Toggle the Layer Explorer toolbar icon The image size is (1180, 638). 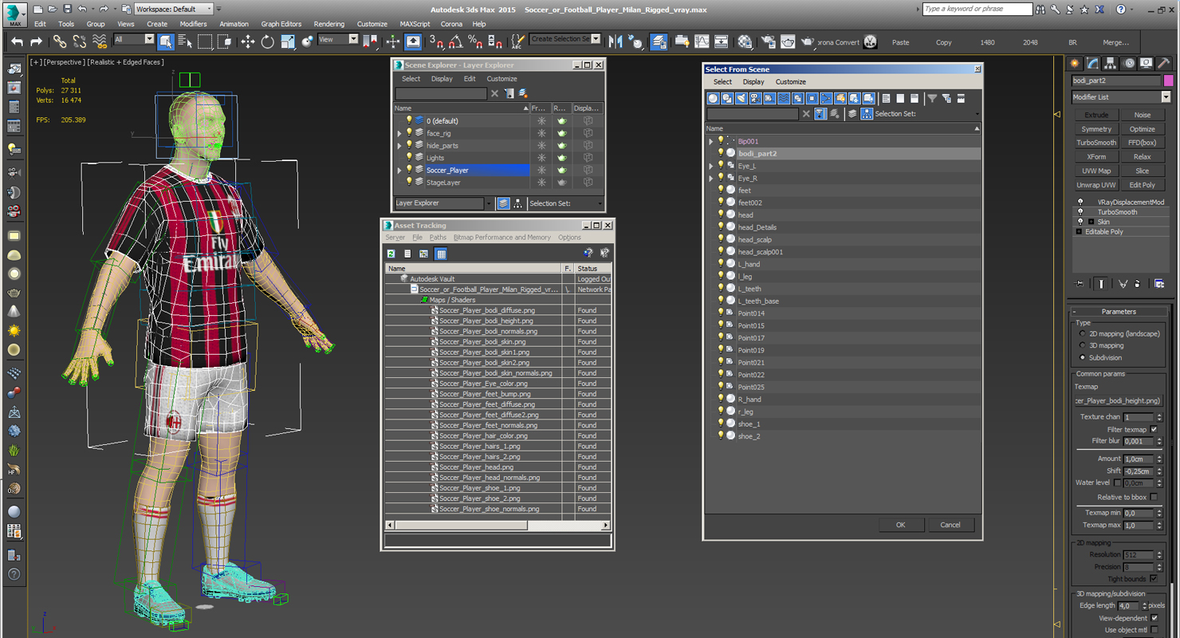click(x=659, y=41)
